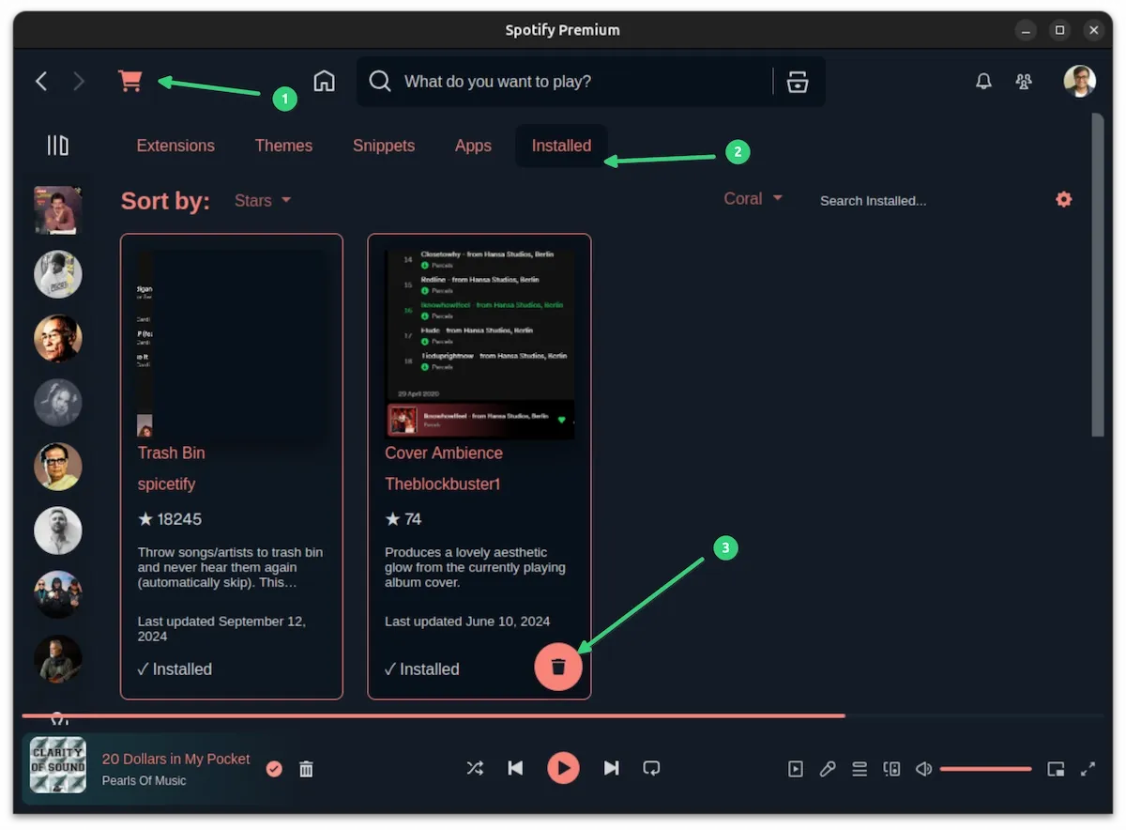
Task: Toggle shuffle playback
Action: click(475, 768)
